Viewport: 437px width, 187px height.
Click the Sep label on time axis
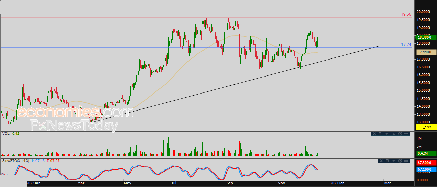click(230, 183)
